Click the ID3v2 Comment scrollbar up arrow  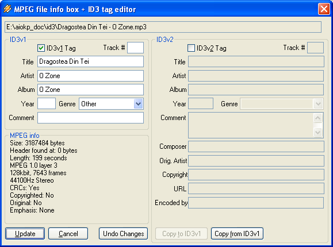pos(318,118)
